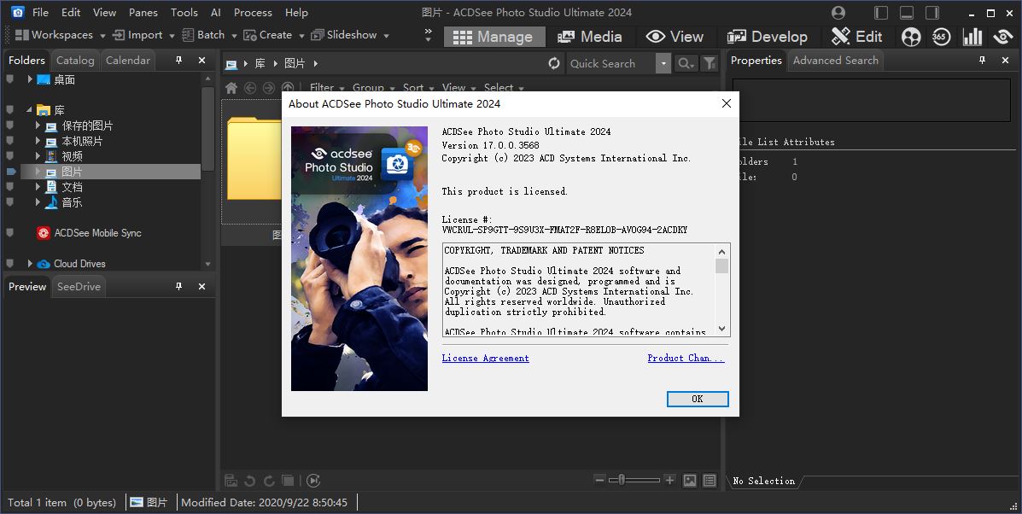This screenshot has height=514, width=1022.
Task: Close the Preview pane
Action: [x=202, y=287]
